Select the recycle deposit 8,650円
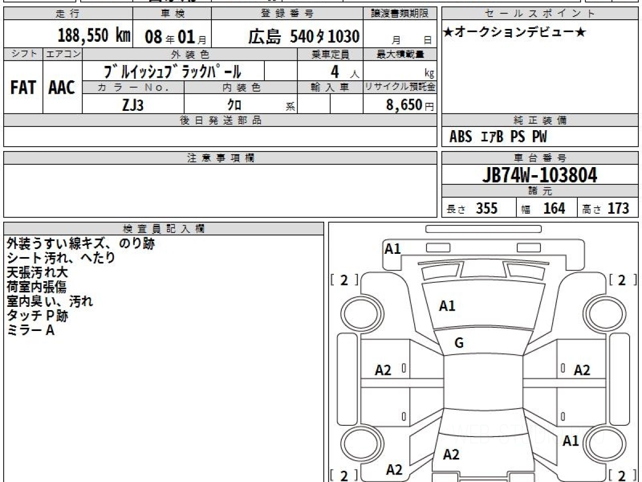This screenshot has width=642, height=482. [410, 105]
